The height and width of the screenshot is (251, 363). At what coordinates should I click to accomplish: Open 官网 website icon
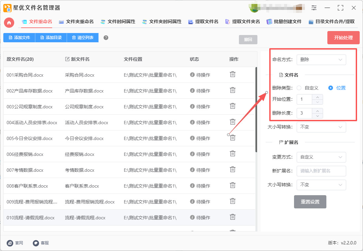pyautogui.click(x=10, y=243)
